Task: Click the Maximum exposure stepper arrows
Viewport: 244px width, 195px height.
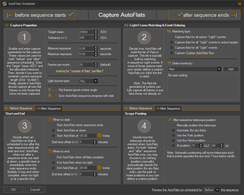Action: point(96,54)
